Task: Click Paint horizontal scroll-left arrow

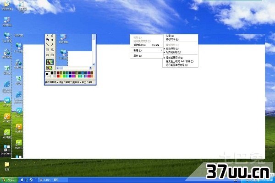Action: click(x=57, y=68)
